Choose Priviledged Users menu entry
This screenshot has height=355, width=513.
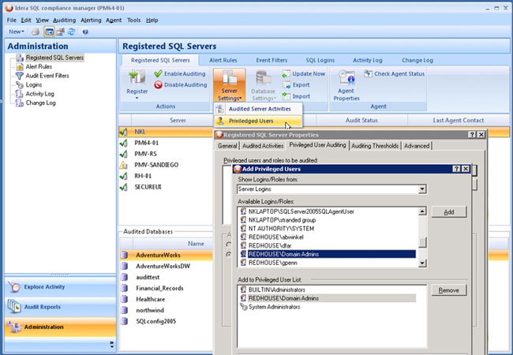point(258,121)
